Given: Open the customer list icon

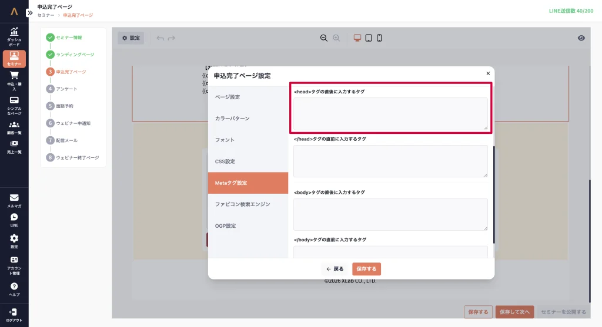Looking at the screenshot, I should [x=14, y=127].
